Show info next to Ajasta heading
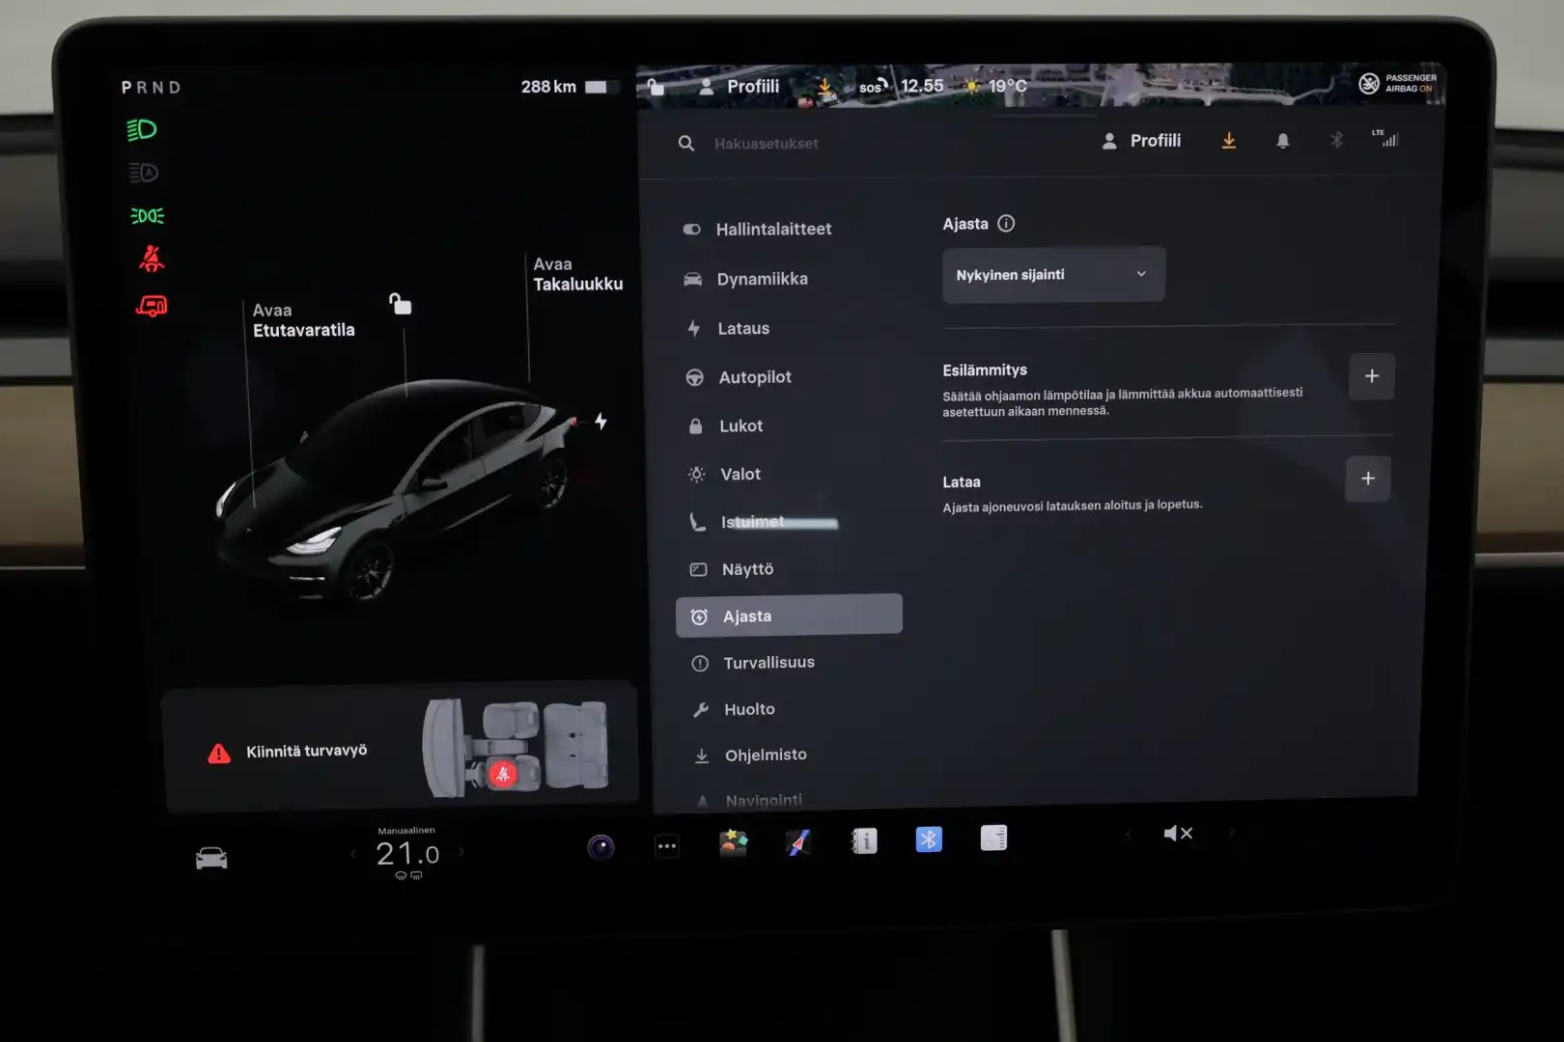The width and height of the screenshot is (1564, 1042). click(1006, 224)
